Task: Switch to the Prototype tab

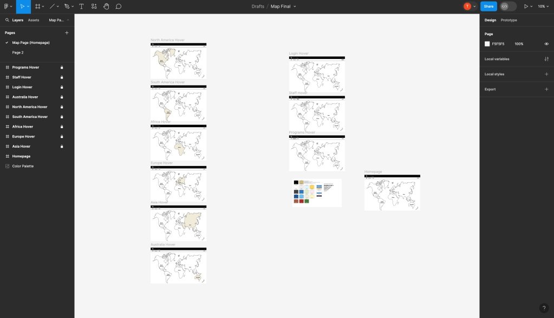Action: pos(509,20)
